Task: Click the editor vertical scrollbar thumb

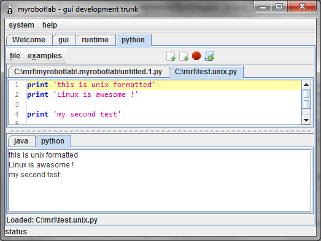Action: coord(306,99)
